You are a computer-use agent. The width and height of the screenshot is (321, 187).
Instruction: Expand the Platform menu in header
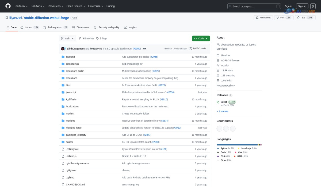coord(21,6)
